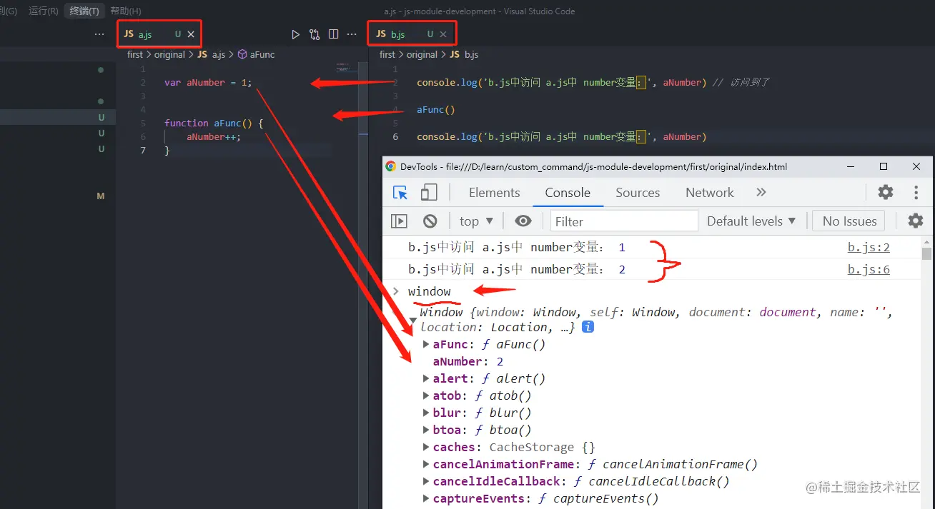Select the a.js editor tab

coord(159,34)
